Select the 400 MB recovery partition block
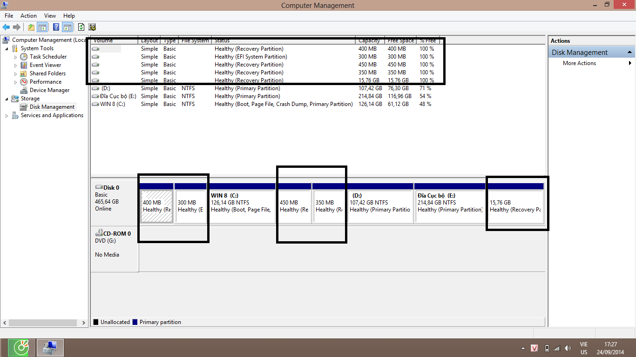 tap(156, 203)
